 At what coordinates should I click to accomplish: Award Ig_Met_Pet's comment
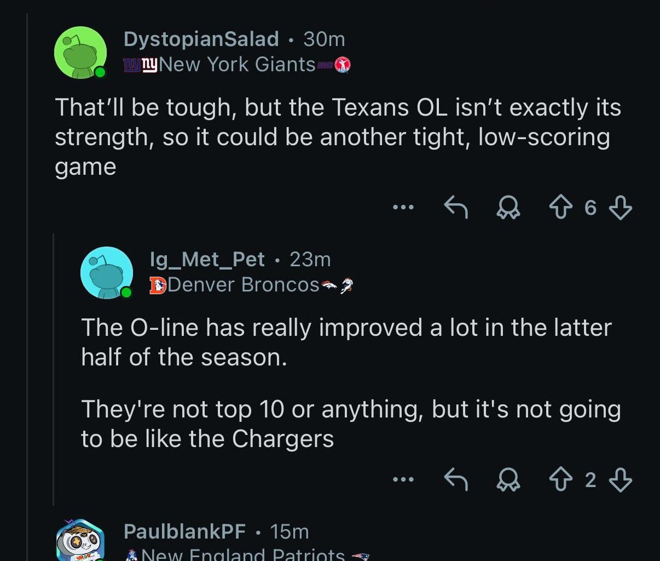(508, 480)
